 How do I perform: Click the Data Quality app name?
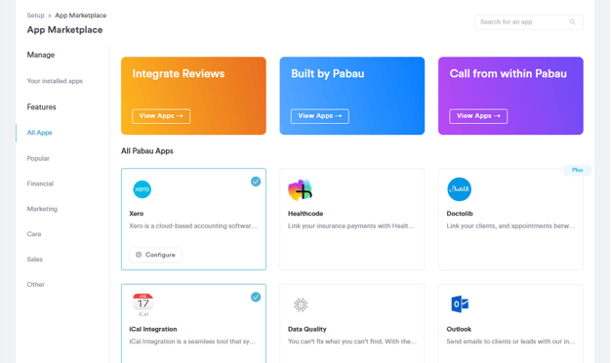307,329
